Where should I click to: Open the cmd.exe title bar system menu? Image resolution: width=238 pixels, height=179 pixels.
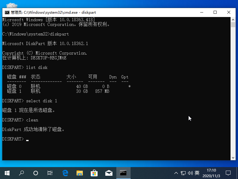tap(7, 13)
